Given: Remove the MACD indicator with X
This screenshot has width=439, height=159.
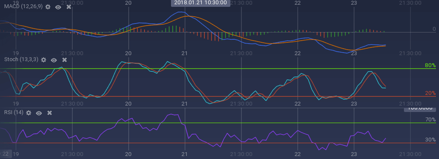Looking at the screenshot, I should click(x=68, y=7).
